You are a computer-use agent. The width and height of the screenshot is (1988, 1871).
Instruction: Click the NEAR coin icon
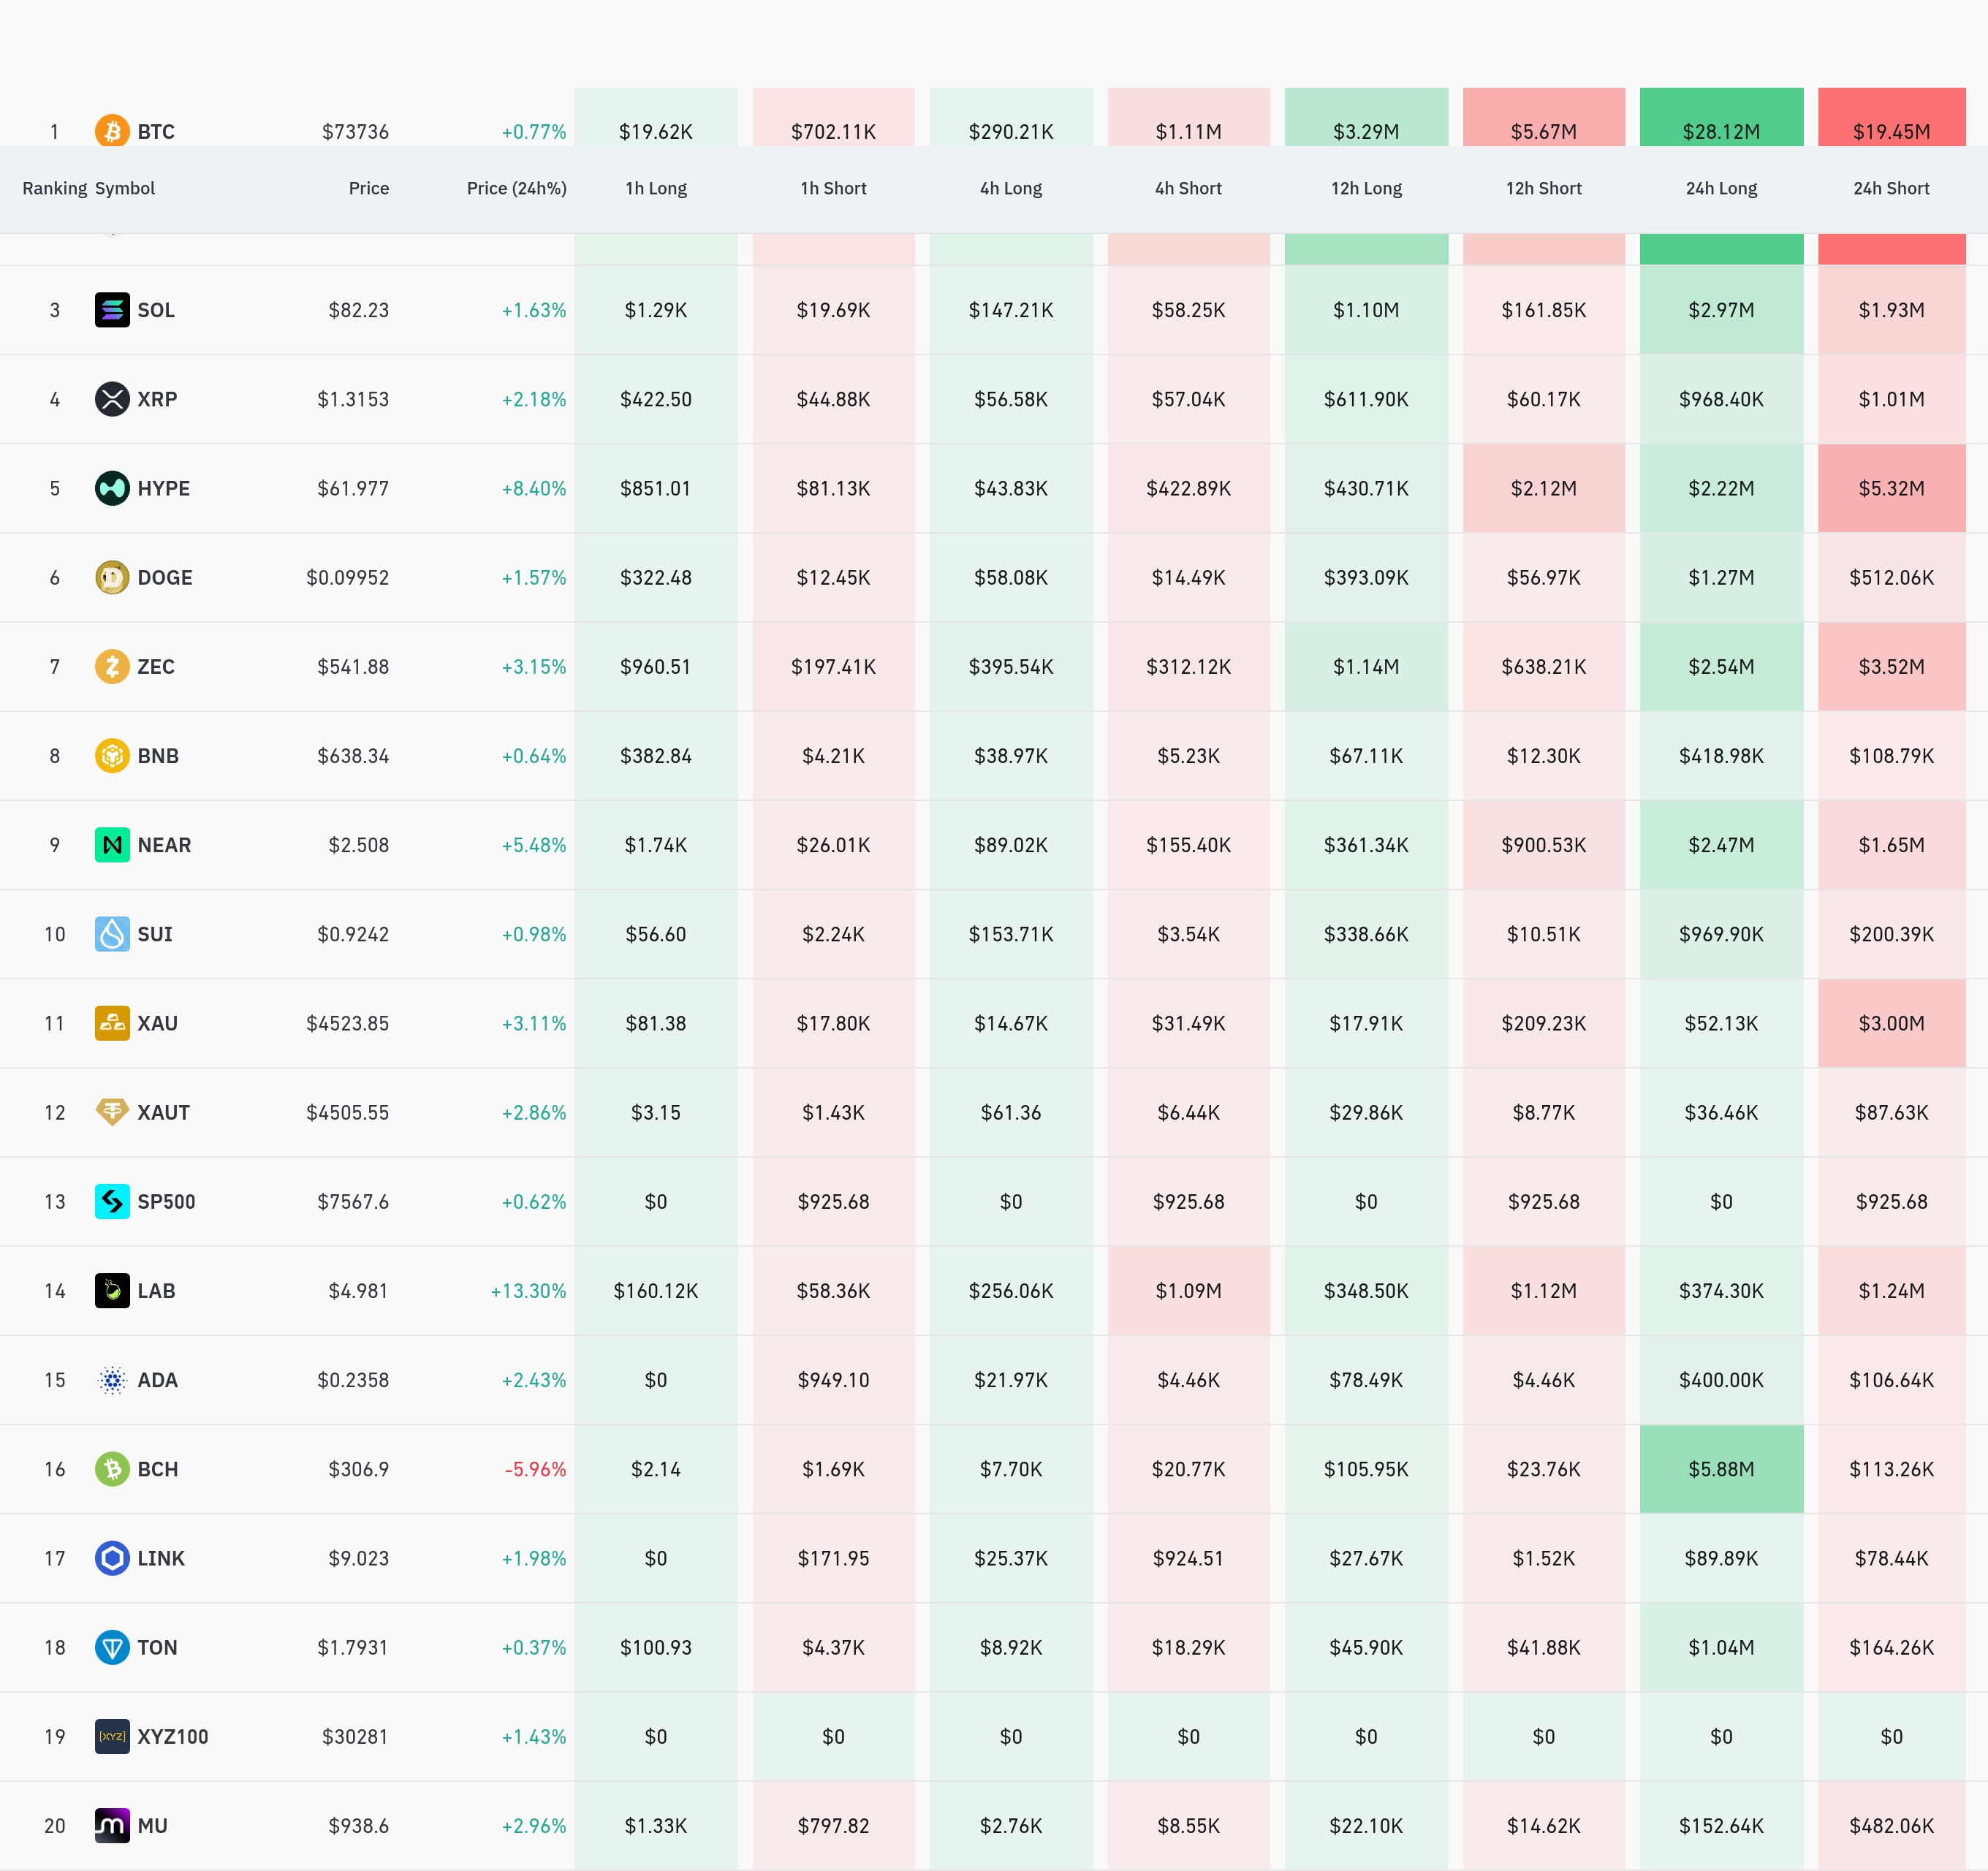coord(112,845)
